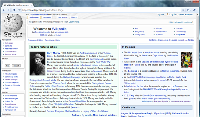Image resolution: width=200 pixels, height=117 pixels.
Task: Open the Usain Bolt news link
Action: [x=181, y=77]
